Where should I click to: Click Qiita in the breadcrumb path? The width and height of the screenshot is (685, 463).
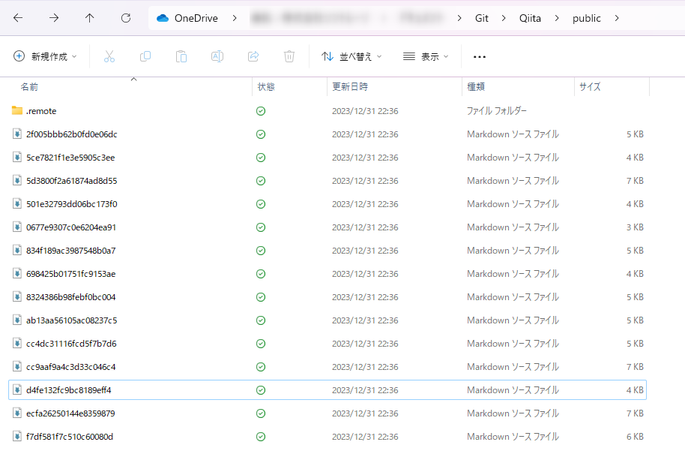(530, 18)
